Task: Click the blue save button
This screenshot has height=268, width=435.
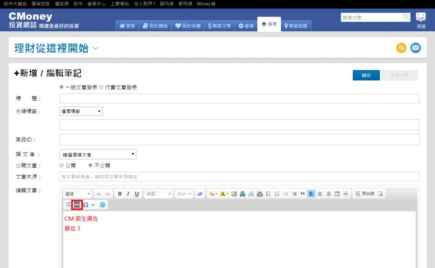Action: [366, 75]
